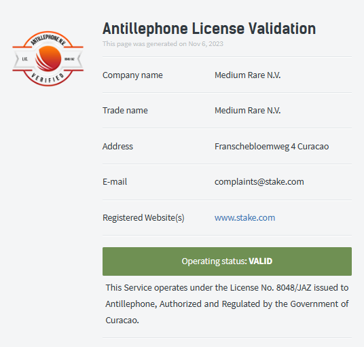Click the 8048/JAZ ribbon end of seal

[x=69, y=59]
